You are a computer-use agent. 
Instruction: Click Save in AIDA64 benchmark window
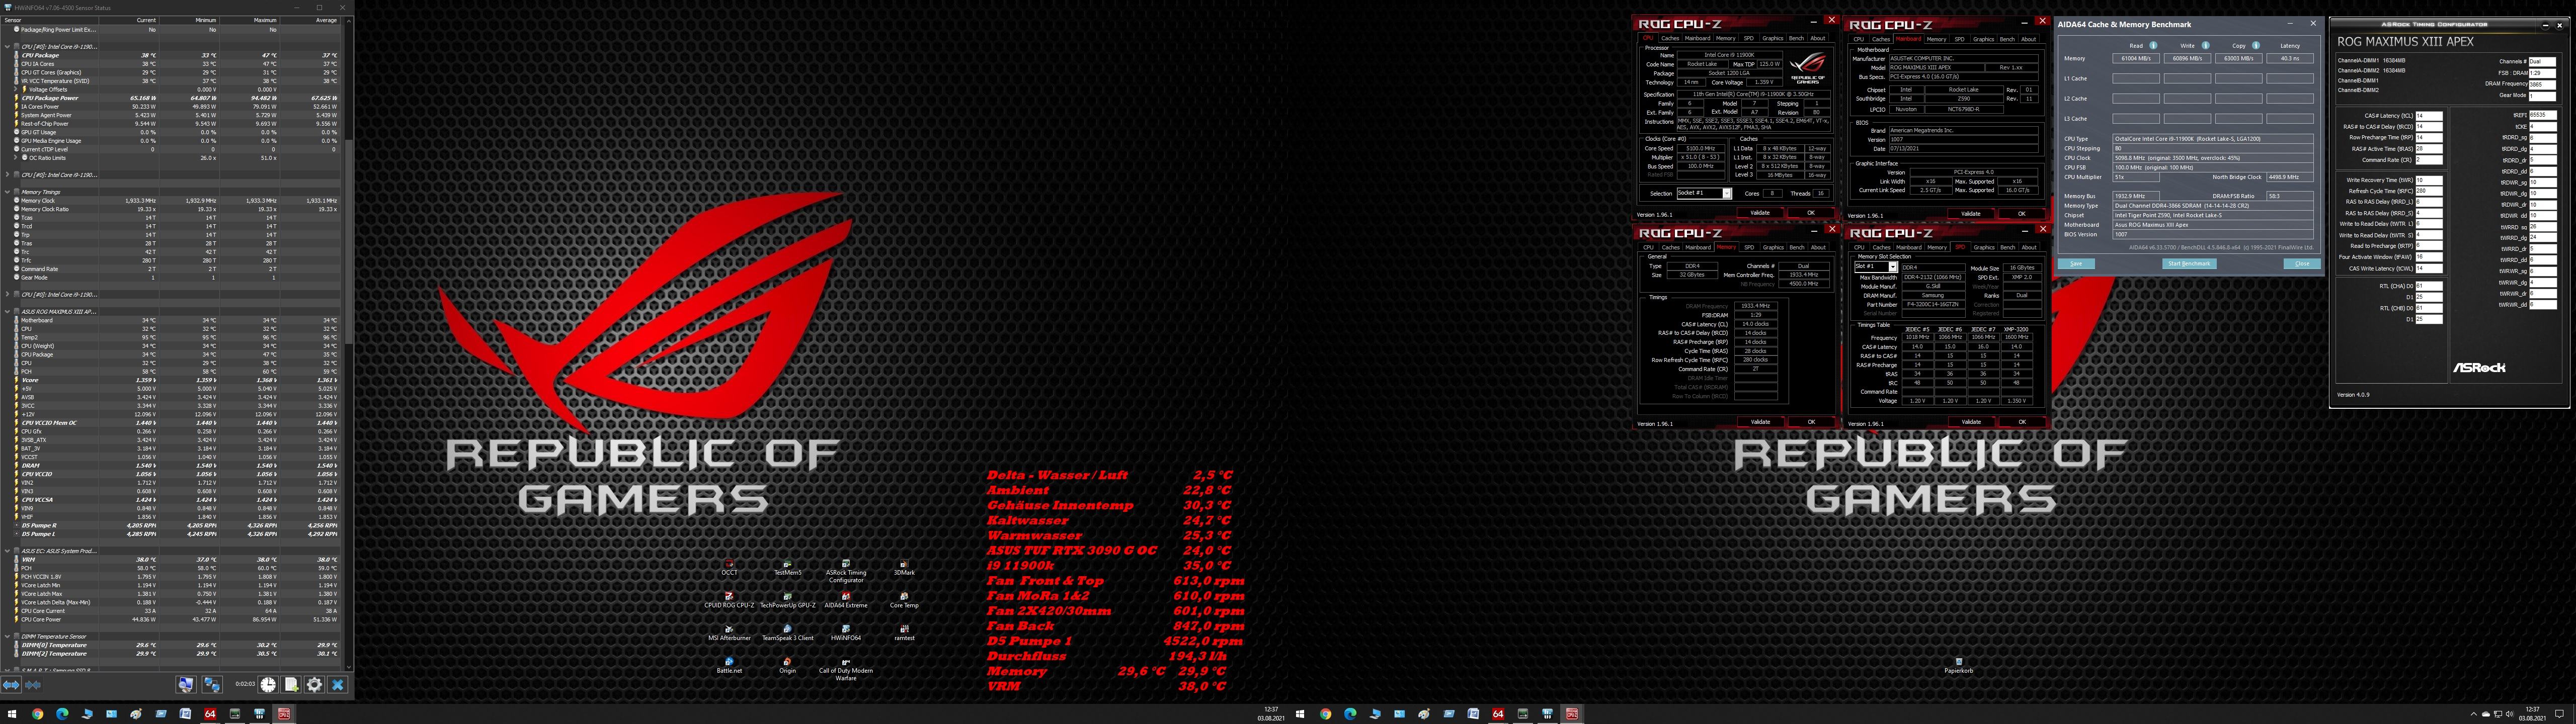[2076, 264]
